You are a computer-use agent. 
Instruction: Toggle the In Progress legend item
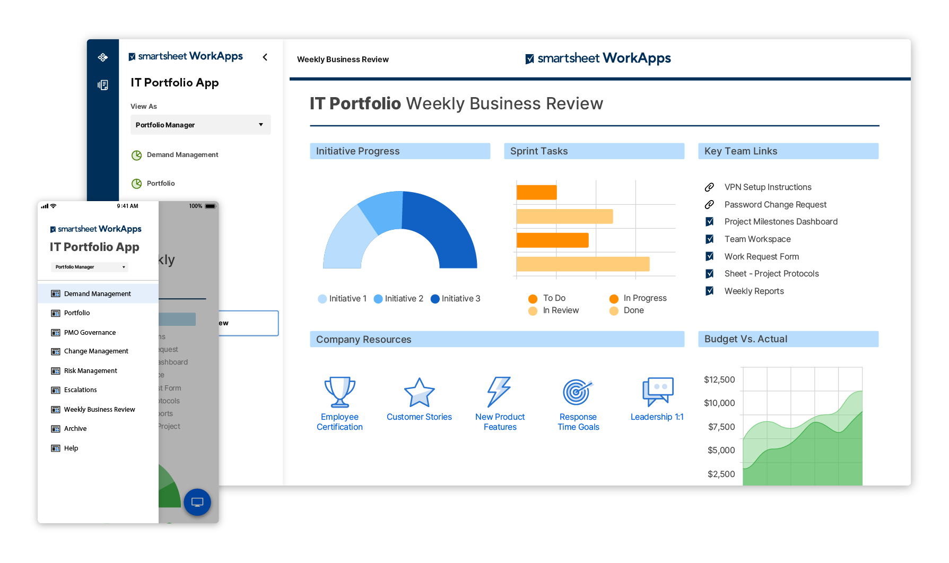(x=638, y=298)
